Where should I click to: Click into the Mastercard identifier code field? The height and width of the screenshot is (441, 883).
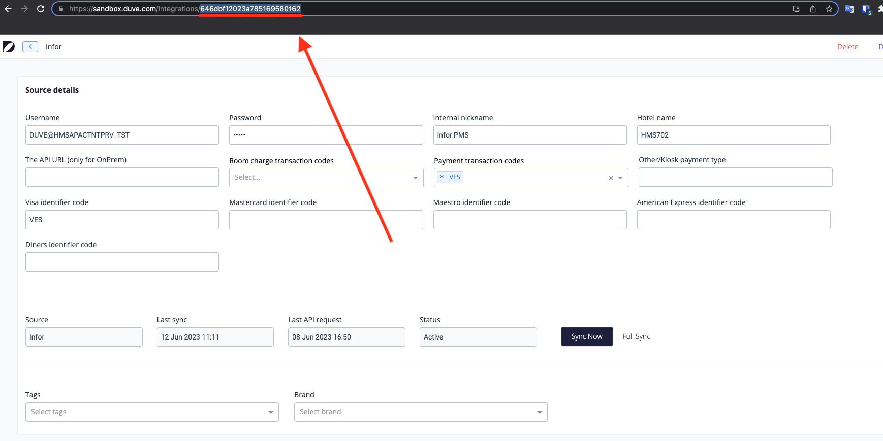(326, 220)
